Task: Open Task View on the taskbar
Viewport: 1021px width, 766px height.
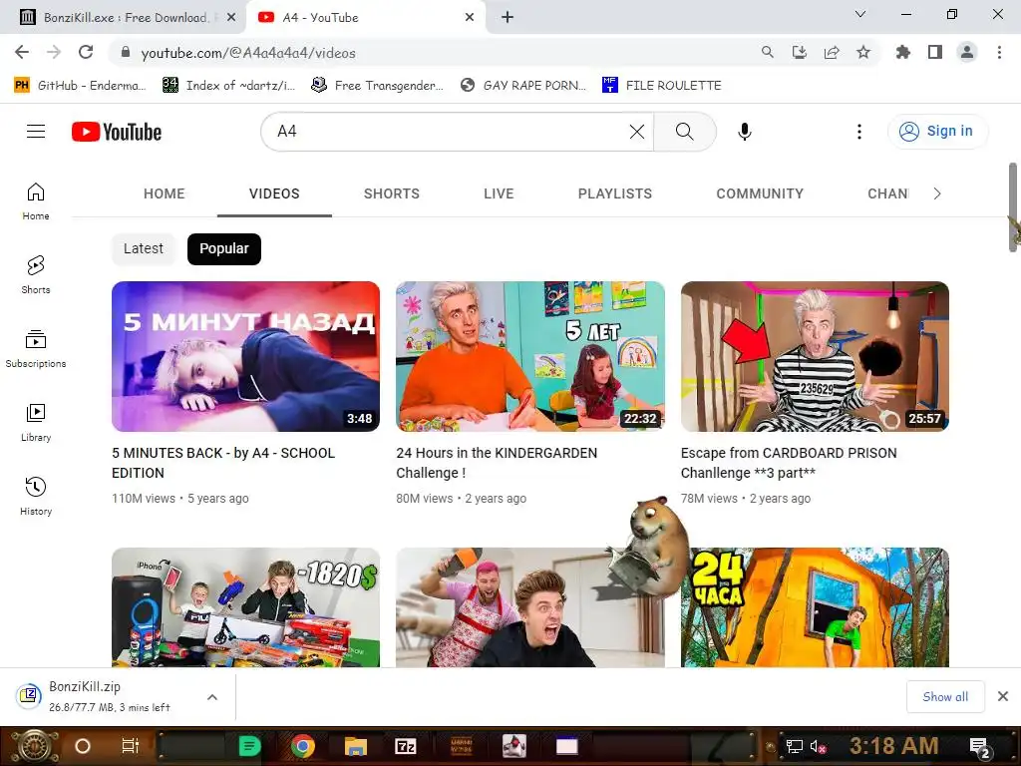Action: [x=131, y=746]
